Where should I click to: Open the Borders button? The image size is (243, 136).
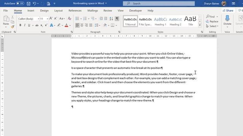click(x=113, y=25)
